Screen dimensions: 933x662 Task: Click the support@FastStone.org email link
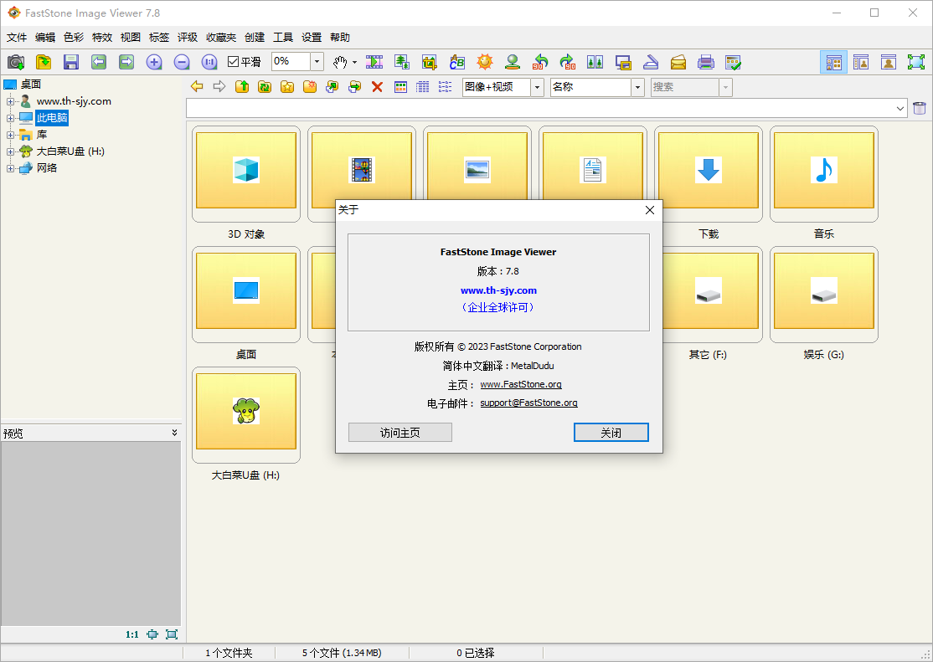pos(529,403)
